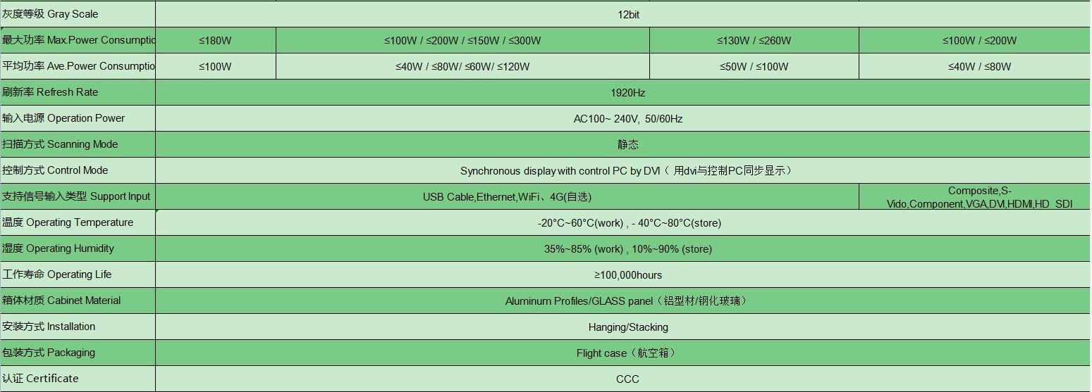
Task: Select the Synchronous display with control PC cell
Action: click(x=627, y=171)
